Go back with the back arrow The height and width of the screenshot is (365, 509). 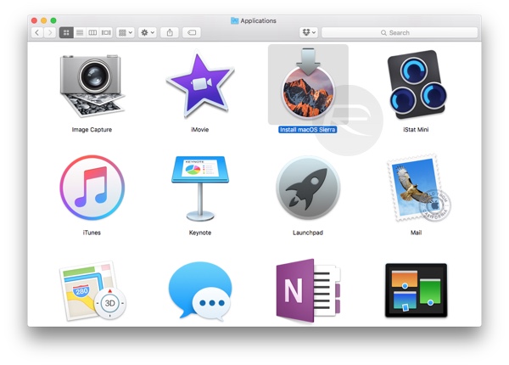click(37, 32)
